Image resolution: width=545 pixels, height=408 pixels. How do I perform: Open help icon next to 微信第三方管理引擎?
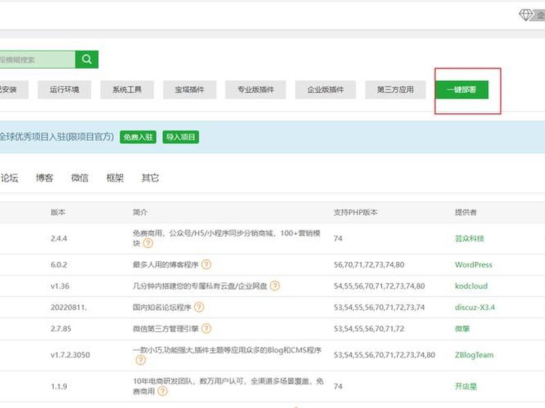(206, 328)
